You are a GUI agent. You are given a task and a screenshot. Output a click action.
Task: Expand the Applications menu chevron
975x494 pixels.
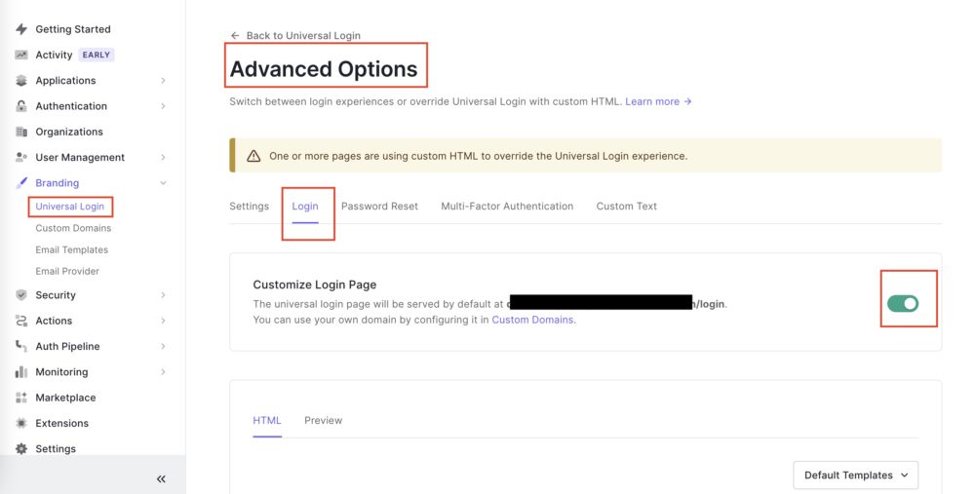point(163,80)
